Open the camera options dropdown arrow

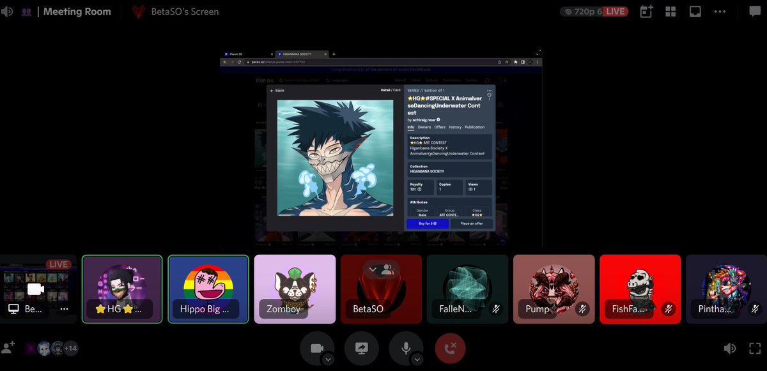point(328,360)
